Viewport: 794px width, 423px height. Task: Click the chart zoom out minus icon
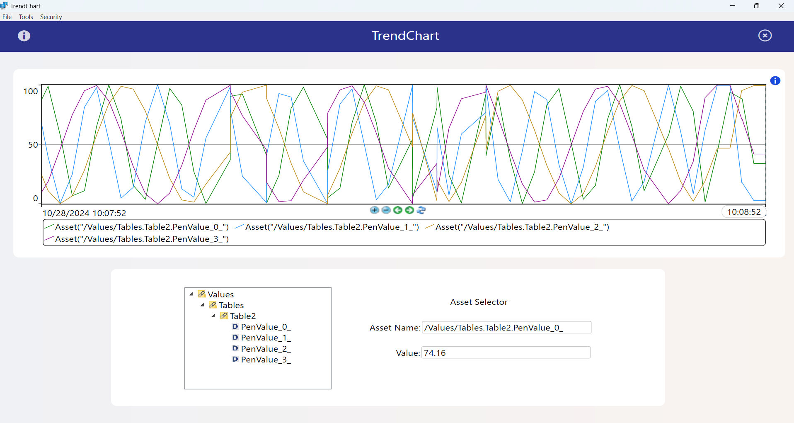[x=386, y=210]
